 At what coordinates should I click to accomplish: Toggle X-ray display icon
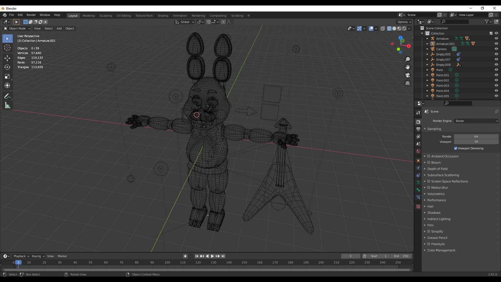(x=383, y=28)
